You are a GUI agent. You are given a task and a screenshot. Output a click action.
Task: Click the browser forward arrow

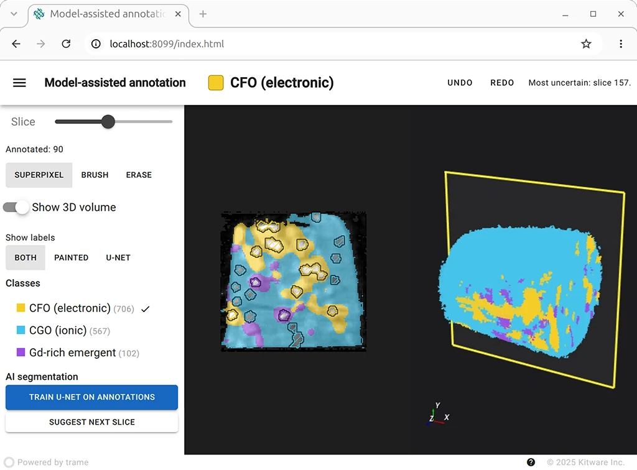pos(41,44)
